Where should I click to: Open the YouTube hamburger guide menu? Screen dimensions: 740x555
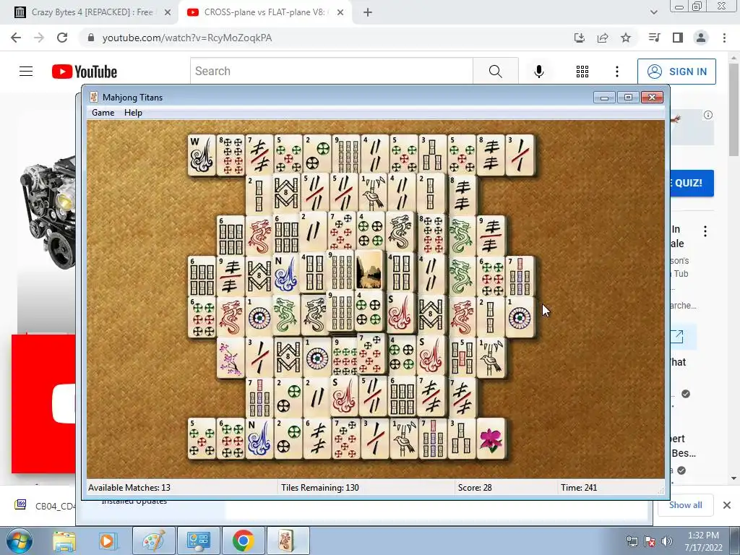(26, 72)
